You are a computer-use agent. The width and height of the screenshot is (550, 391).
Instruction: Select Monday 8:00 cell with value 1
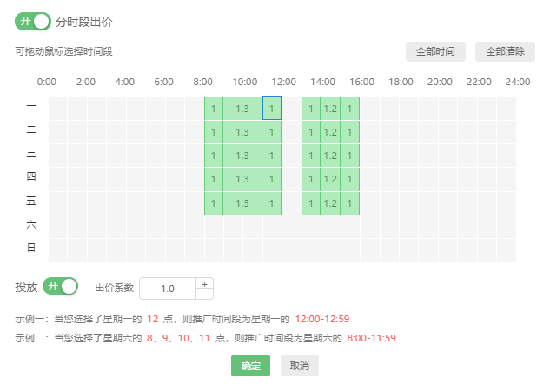click(x=213, y=109)
